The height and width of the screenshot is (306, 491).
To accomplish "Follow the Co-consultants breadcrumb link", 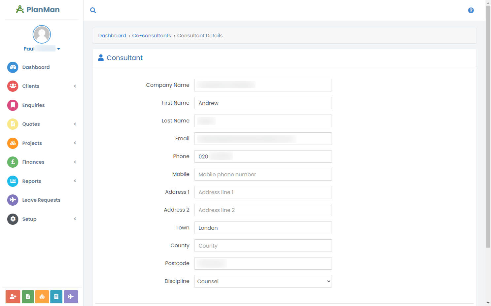I will (x=152, y=36).
